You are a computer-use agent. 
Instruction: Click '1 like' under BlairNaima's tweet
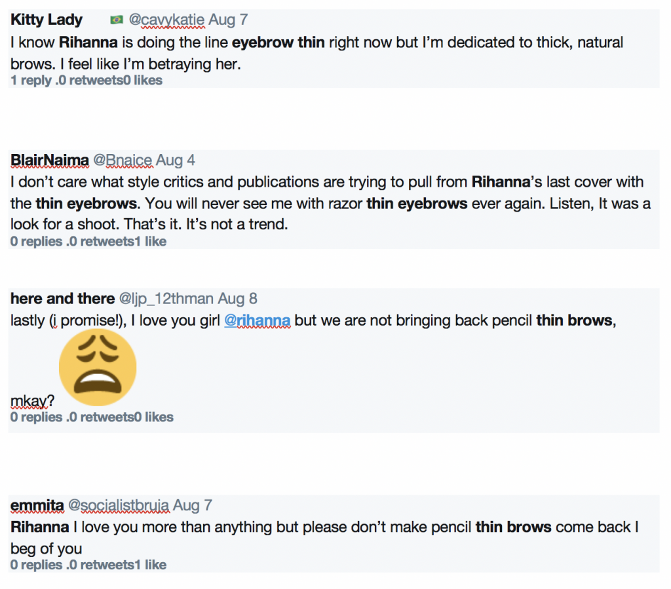click(x=151, y=242)
